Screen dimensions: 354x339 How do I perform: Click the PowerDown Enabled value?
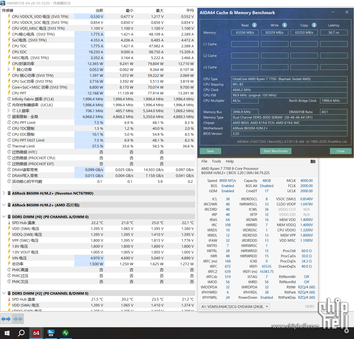click(267, 298)
